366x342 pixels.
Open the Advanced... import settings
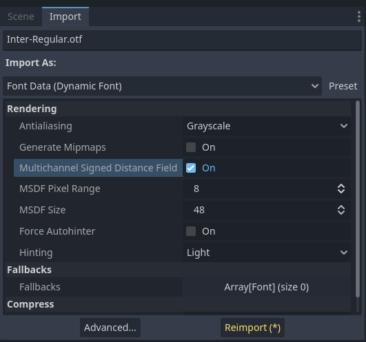click(110, 328)
